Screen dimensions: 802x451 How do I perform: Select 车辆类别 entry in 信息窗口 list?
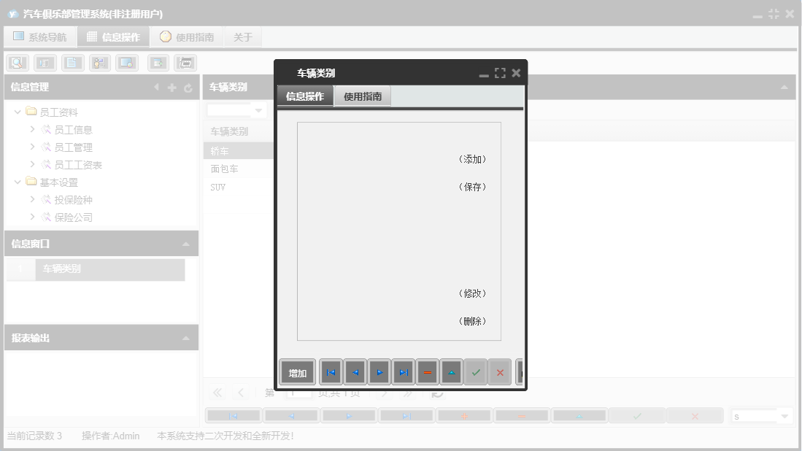point(96,269)
